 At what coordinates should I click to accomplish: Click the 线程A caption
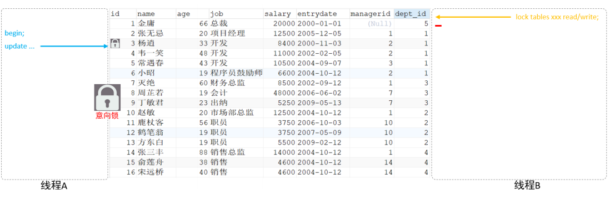click(x=54, y=186)
